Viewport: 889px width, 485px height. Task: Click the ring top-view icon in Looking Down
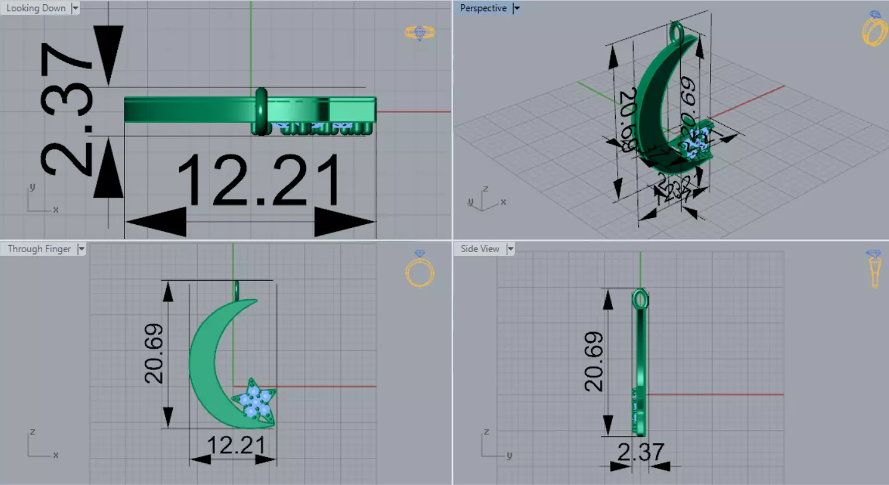419,33
